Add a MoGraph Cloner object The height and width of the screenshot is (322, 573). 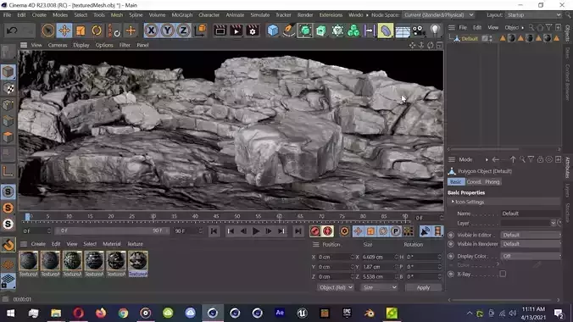pyautogui.click(x=353, y=31)
